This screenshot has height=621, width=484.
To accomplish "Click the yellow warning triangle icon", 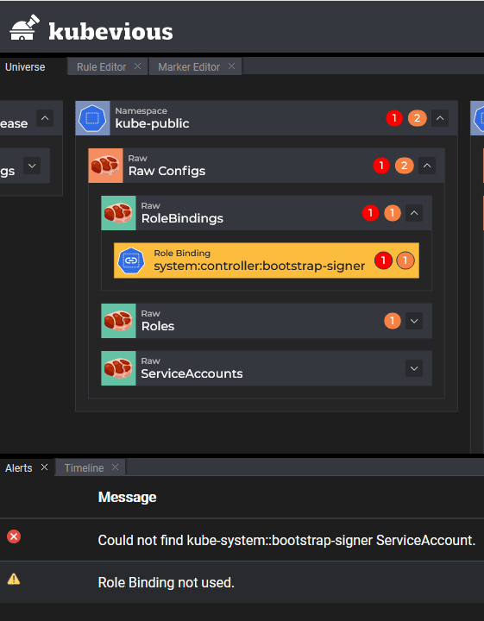I will coord(14,579).
